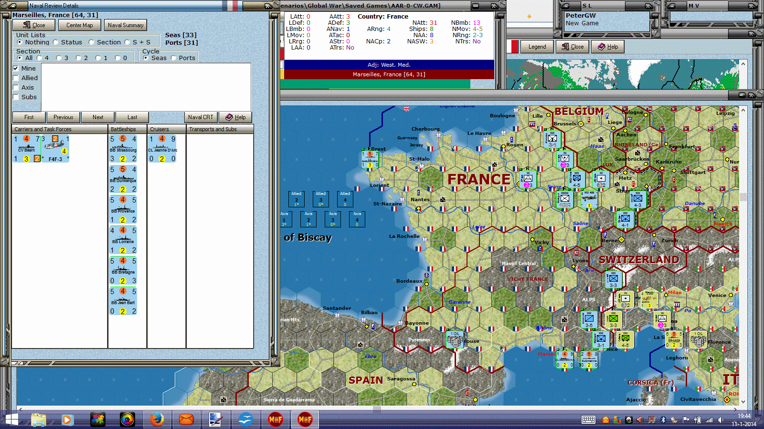This screenshot has height=429, width=764.
Task: Select the CL Jeanne D'Arc cruiser
Action: (162, 149)
